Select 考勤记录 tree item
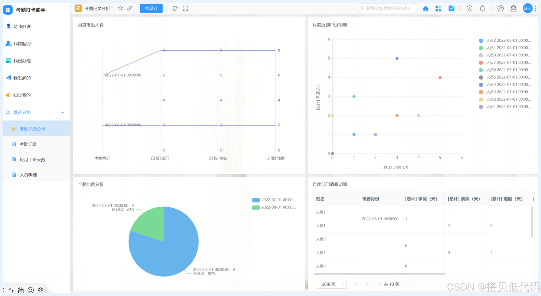 (x=37, y=144)
